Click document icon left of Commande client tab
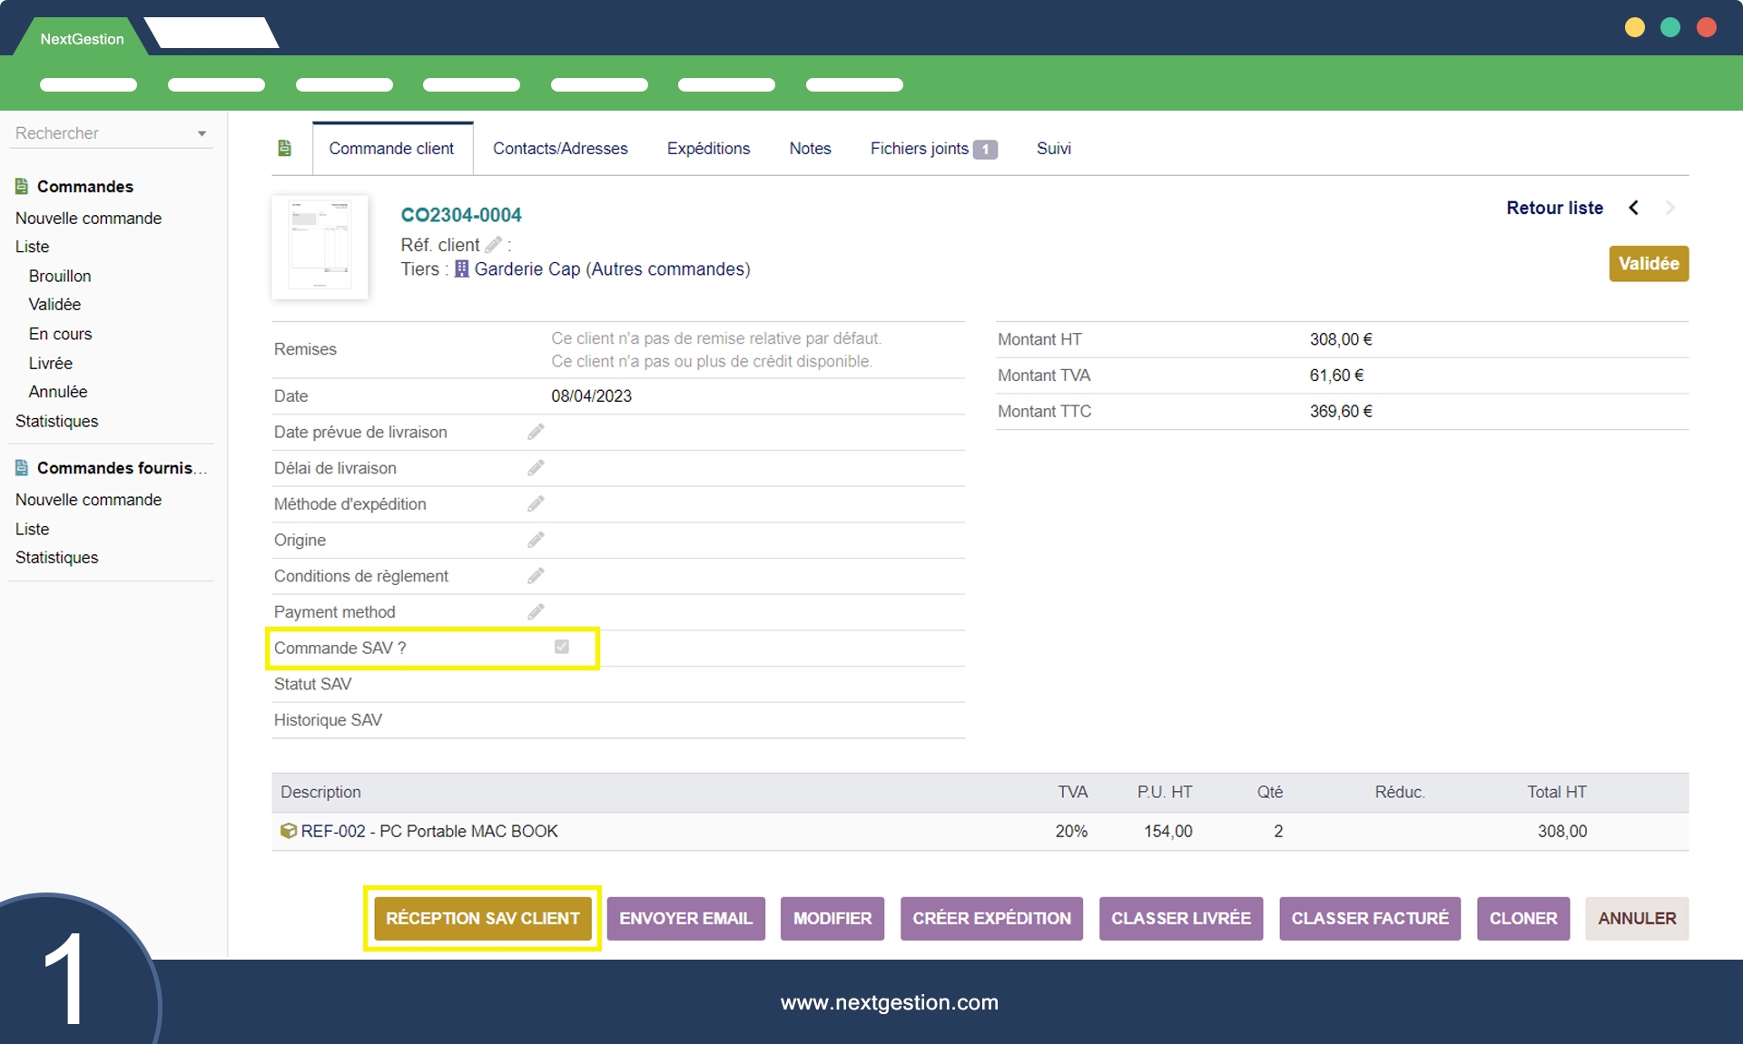Image resolution: width=1743 pixels, height=1044 pixels. (x=284, y=148)
